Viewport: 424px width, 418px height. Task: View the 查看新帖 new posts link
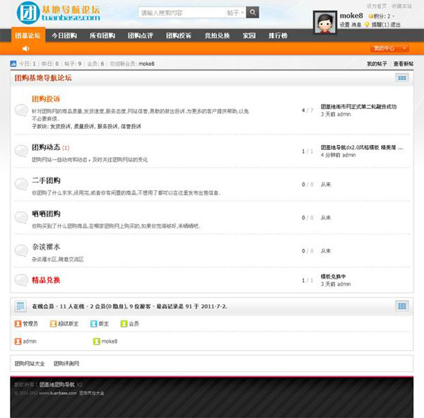point(403,64)
